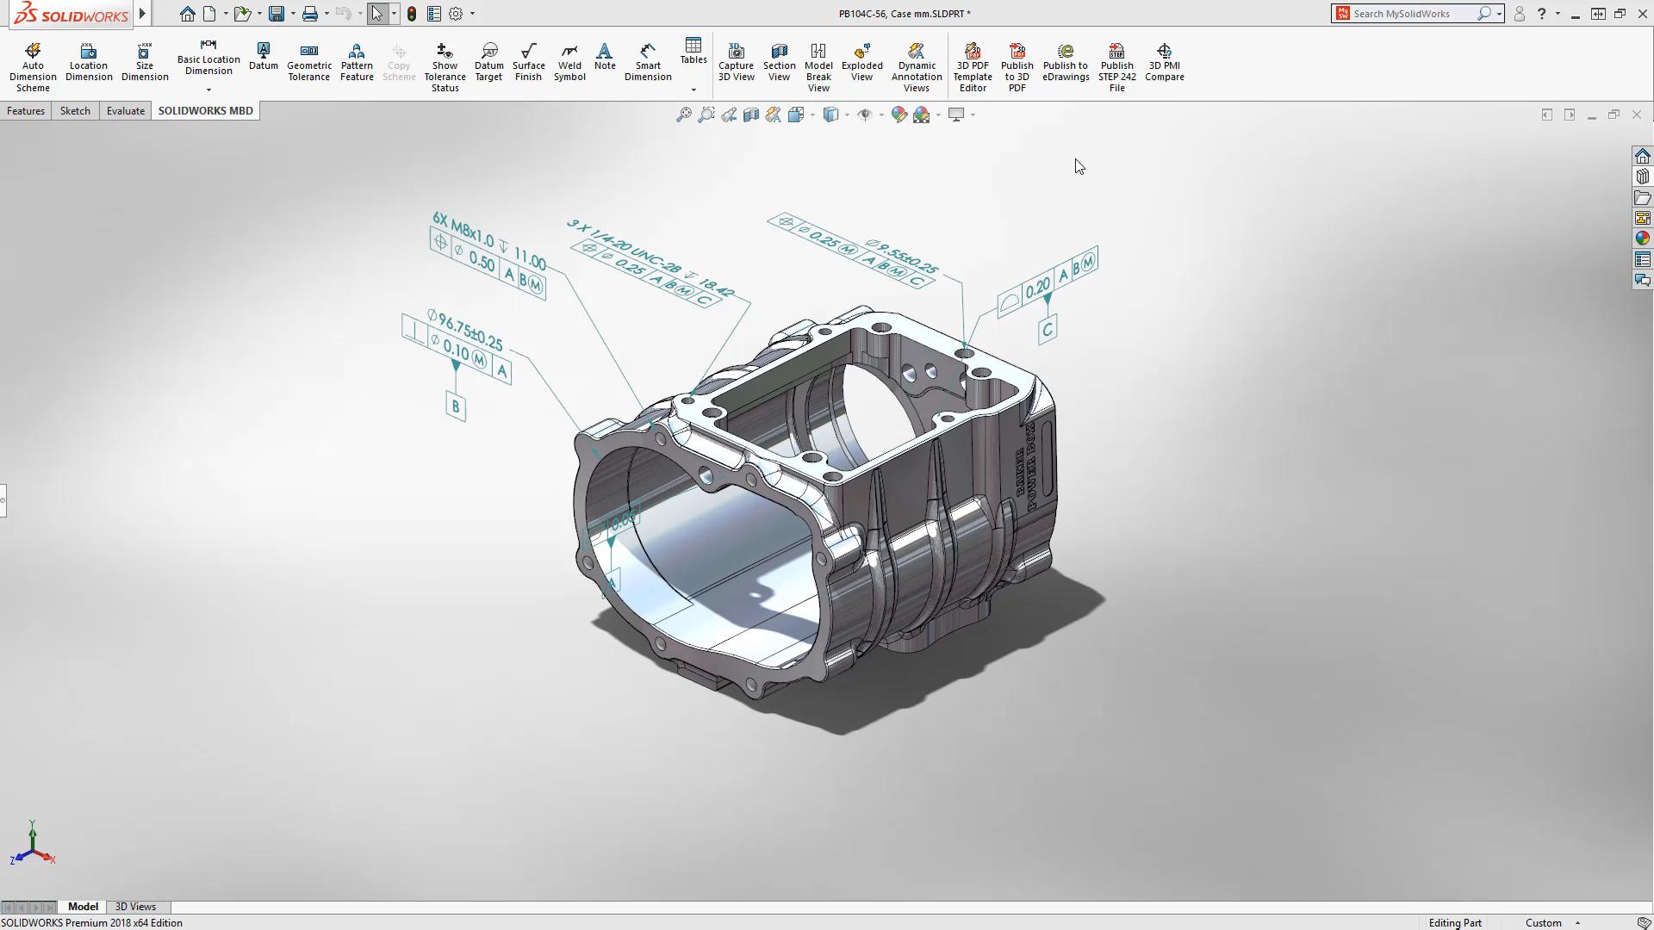Toggle the Section View display
The height and width of the screenshot is (930, 1654).
click(x=779, y=63)
